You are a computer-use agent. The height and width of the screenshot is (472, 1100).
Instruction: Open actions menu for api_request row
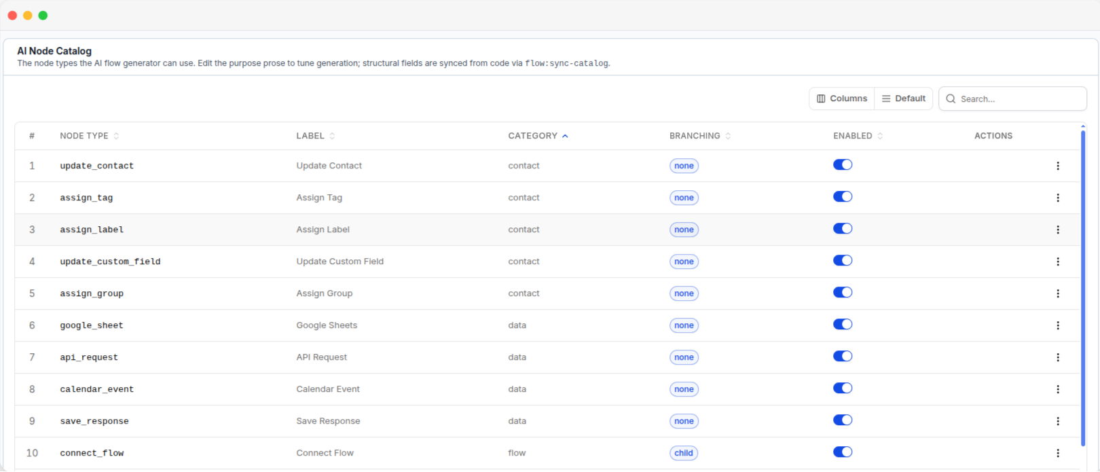click(x=1057, y=357)
